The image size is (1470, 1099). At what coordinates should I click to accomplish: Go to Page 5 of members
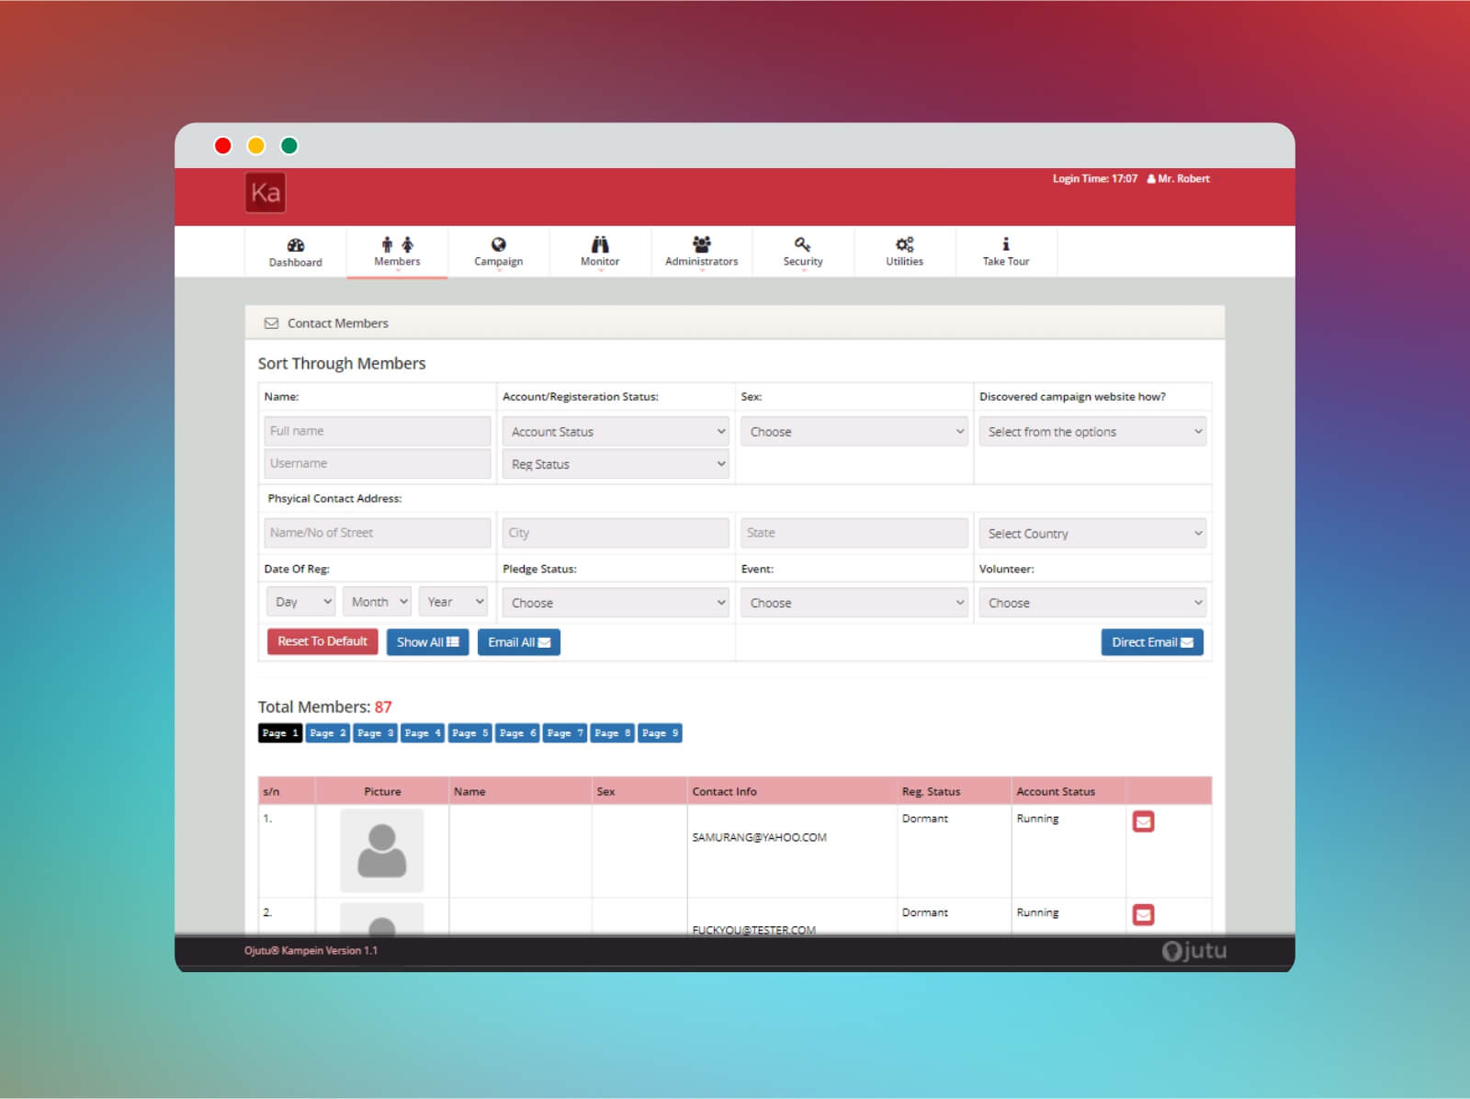click(x=470, y=733)
